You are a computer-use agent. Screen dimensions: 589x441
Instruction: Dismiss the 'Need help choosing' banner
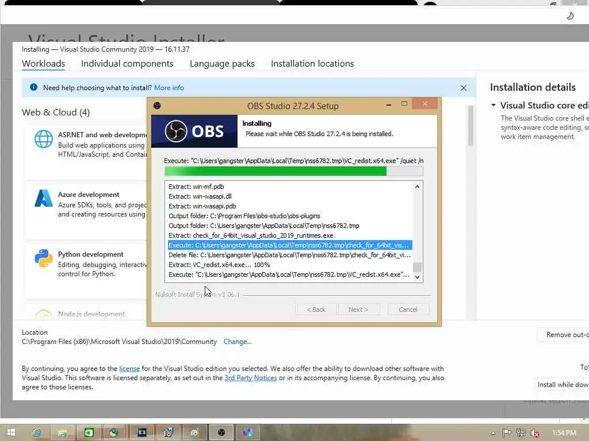[464, 88]
